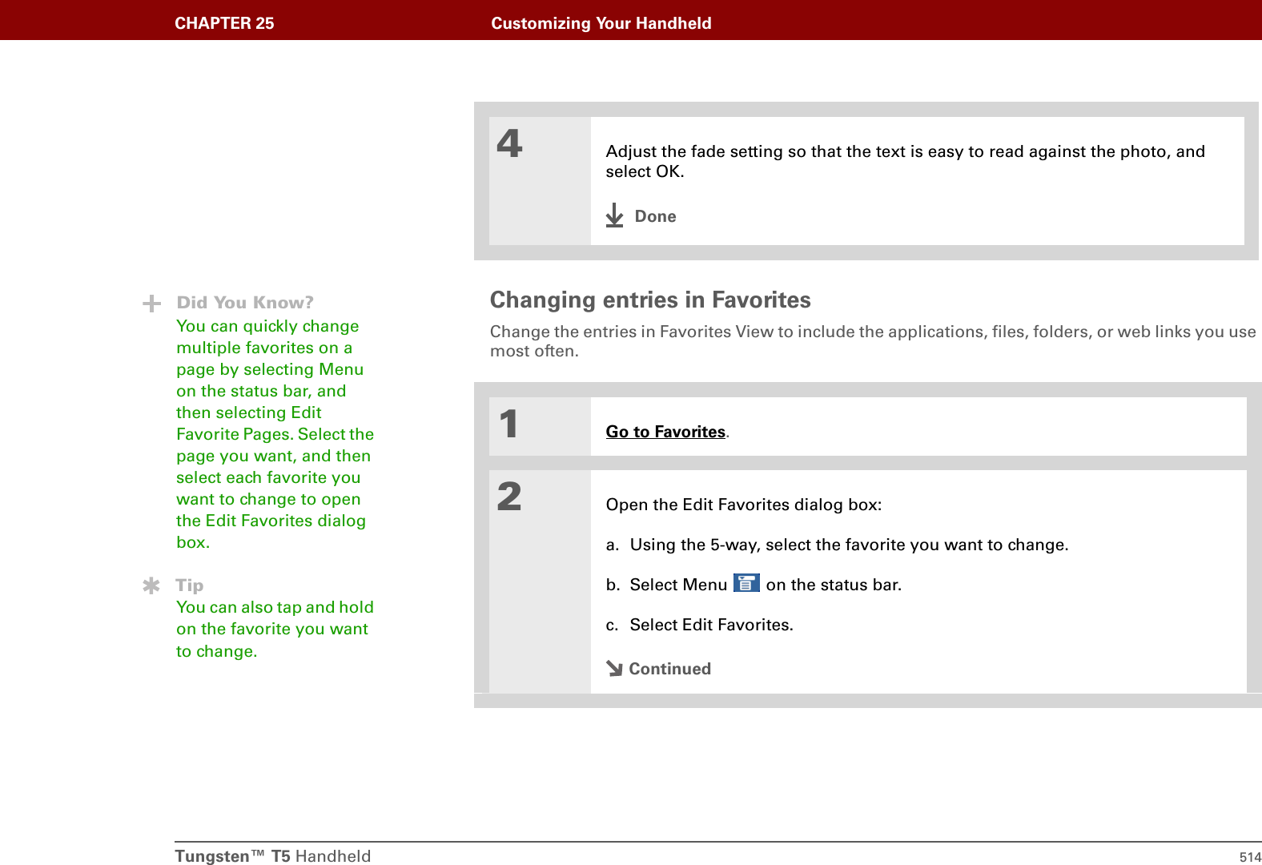The width and height of the screenshot is (1262, 865).
Task: Click 'Adjust the fade setting' instruction text
Action: coord(905,161)
